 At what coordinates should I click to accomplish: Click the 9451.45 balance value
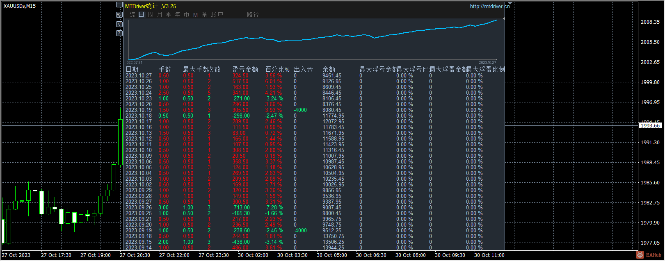332,76
